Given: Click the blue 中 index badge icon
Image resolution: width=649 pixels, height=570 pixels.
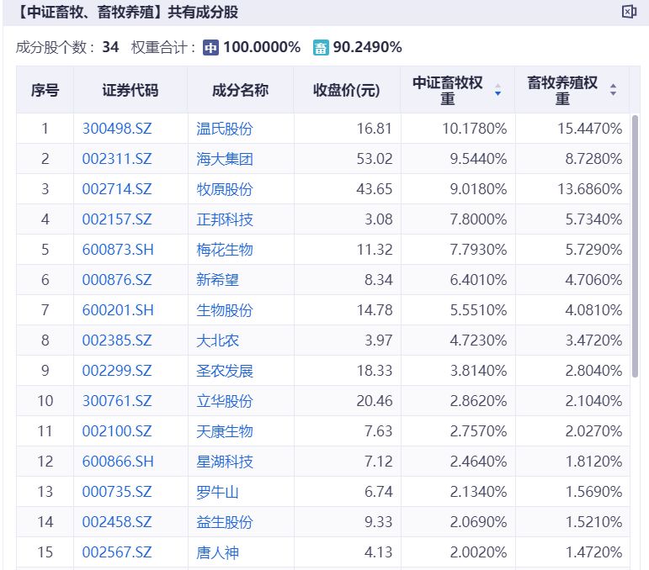Looking at the screenshot, I should click(x=210, y=48).
